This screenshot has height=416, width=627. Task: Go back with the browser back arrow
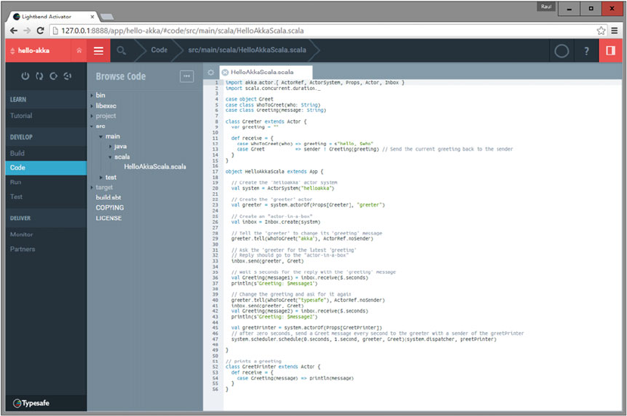14,31
